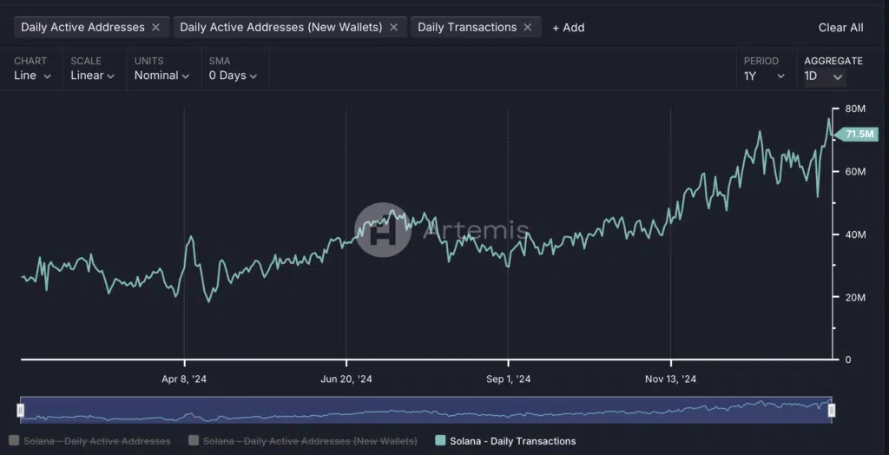Image resolution: width=889 pixels, height=455 pixels.
Task: Click the Artemis logo watermark
Action: 383,230
